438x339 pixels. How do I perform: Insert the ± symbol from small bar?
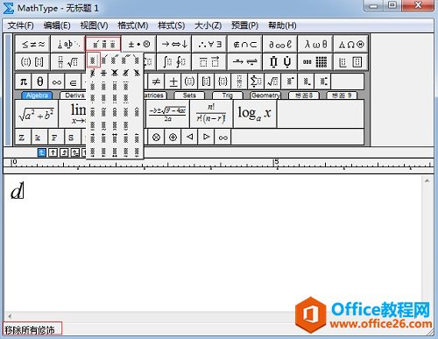pyautogui.click(x=173, y=81)
